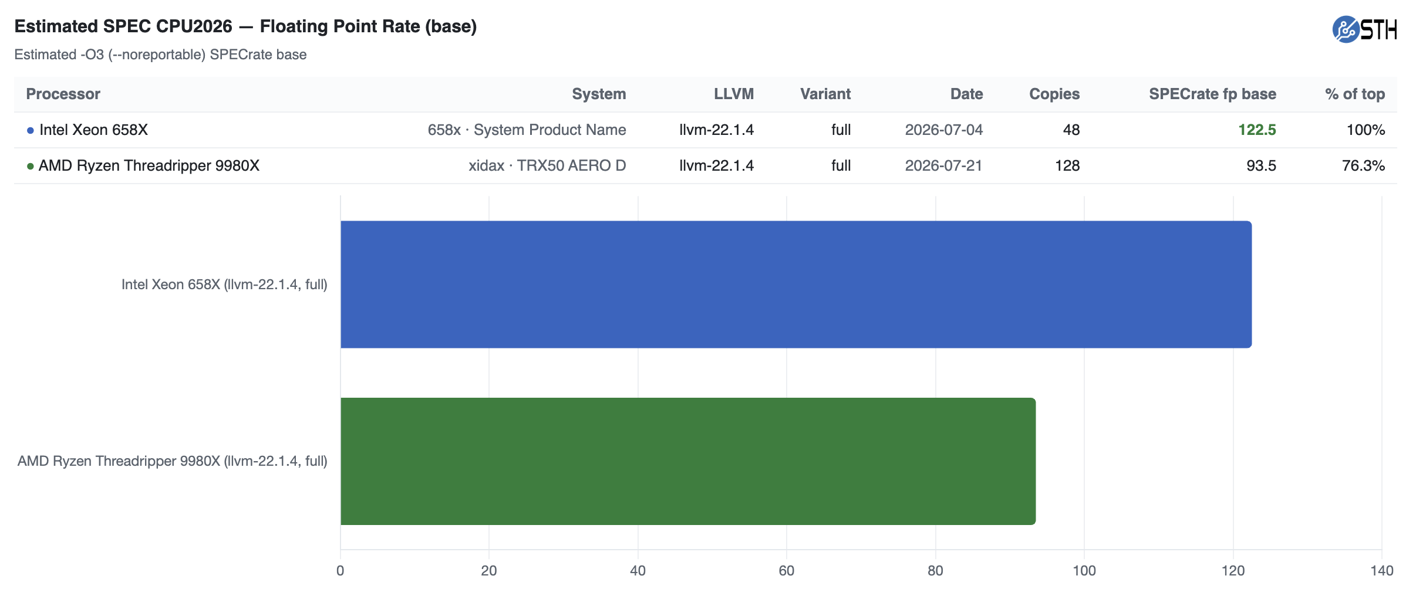The height and width of the screenshot is (596, 1416).
Task: Click the blue dot beside Intel Xeon 658X
Action: coord(31,130)
